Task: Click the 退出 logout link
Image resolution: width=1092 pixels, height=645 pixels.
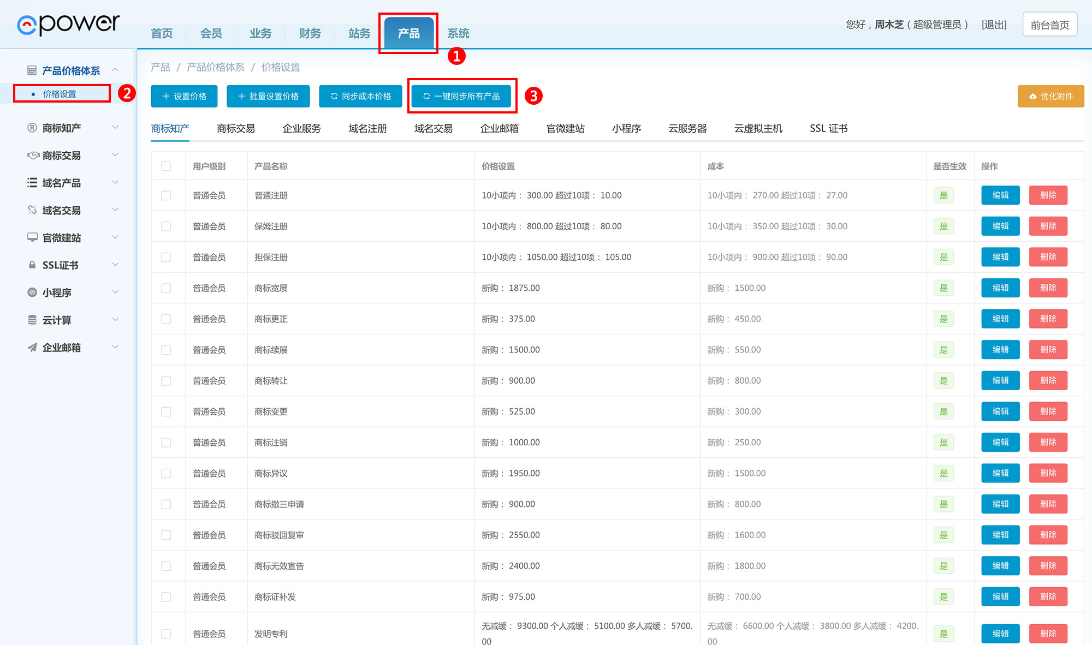Action: [994, 25]
